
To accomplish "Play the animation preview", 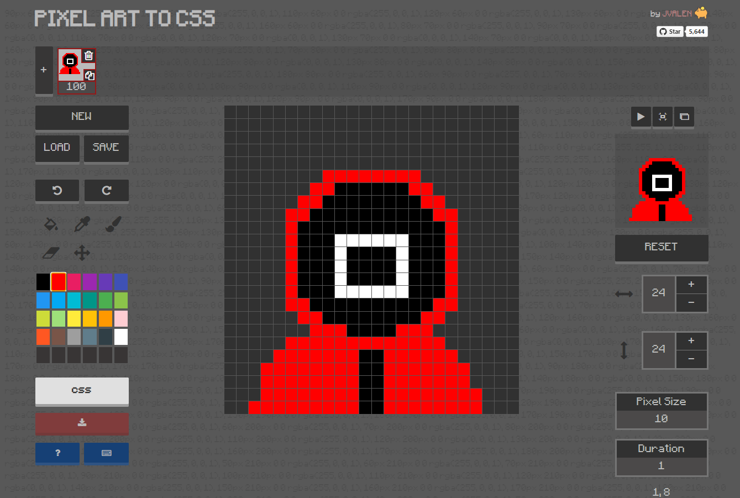I will click(x=641, y=117).
